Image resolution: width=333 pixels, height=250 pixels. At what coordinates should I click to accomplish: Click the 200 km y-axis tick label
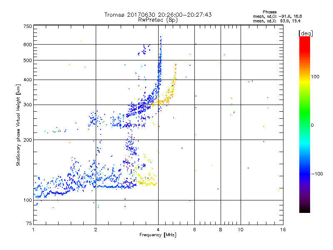(x=27, y=140)
